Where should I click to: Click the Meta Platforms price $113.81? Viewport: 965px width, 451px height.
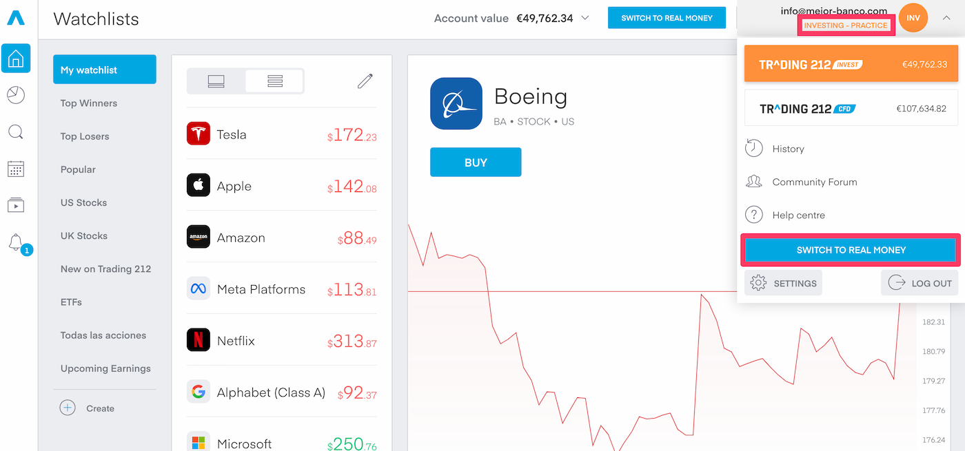352,290
